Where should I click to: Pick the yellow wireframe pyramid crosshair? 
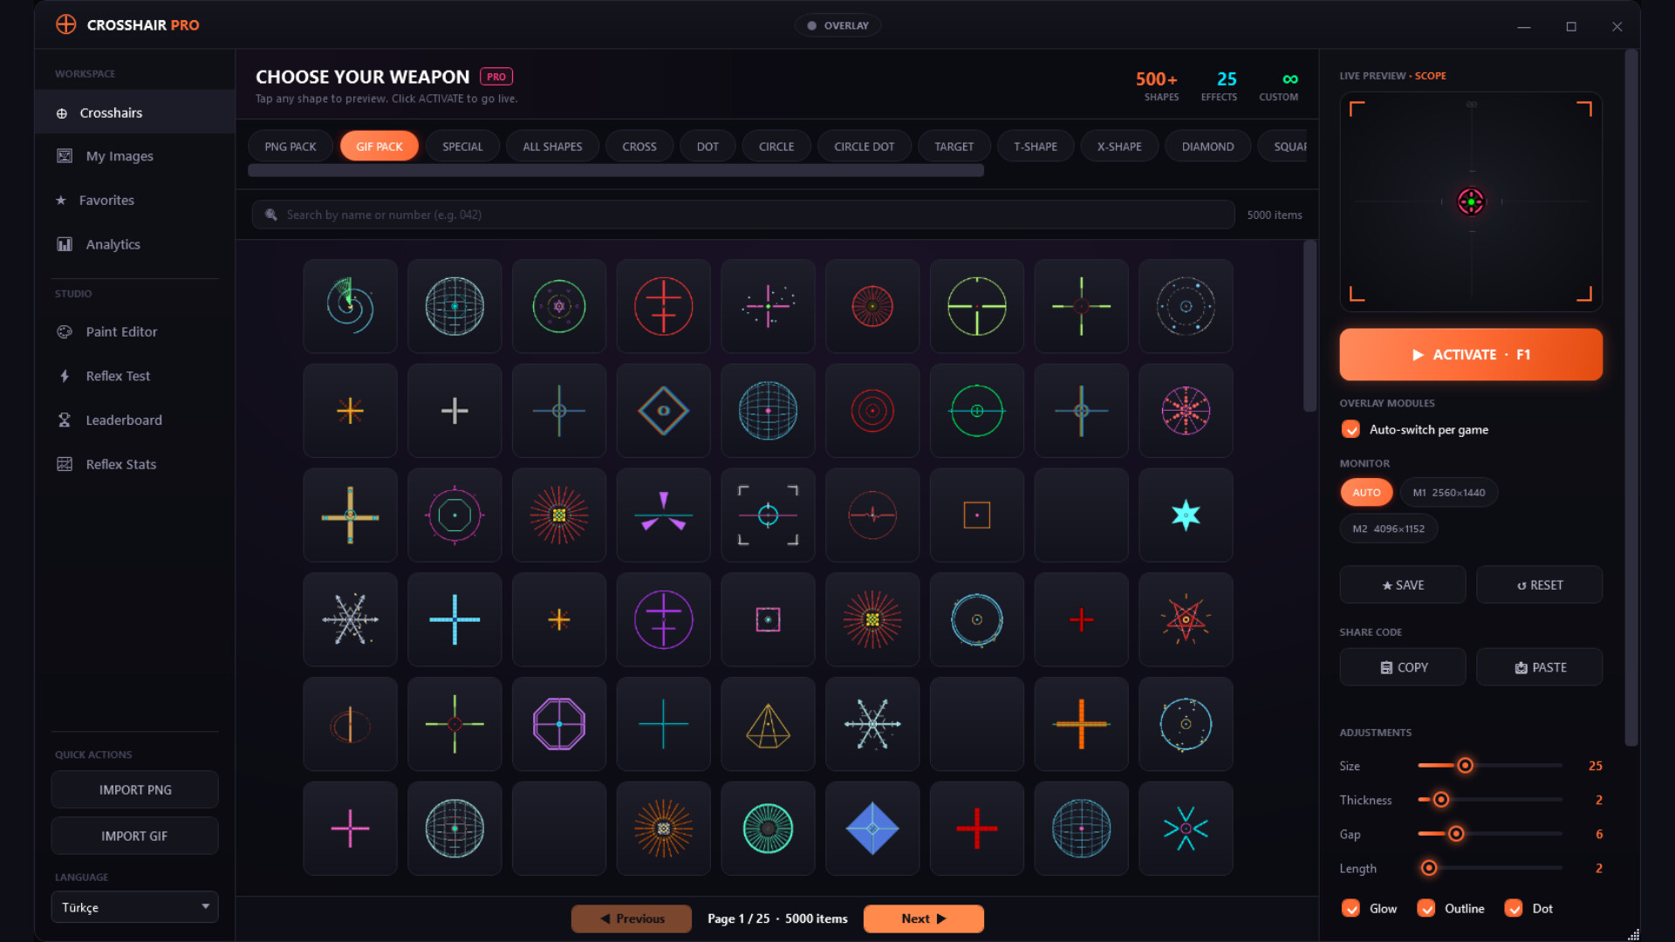[768, 724]
